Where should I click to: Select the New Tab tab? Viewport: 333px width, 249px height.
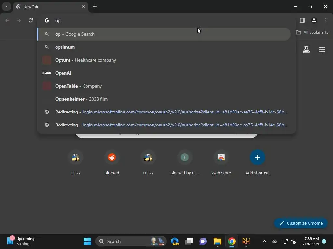[50, 7]
